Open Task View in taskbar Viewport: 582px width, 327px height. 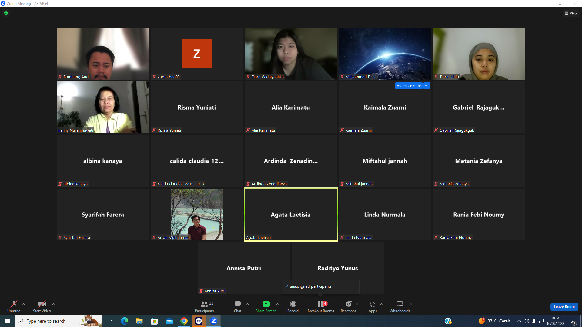pyautogui.click(x=109, y=321)
